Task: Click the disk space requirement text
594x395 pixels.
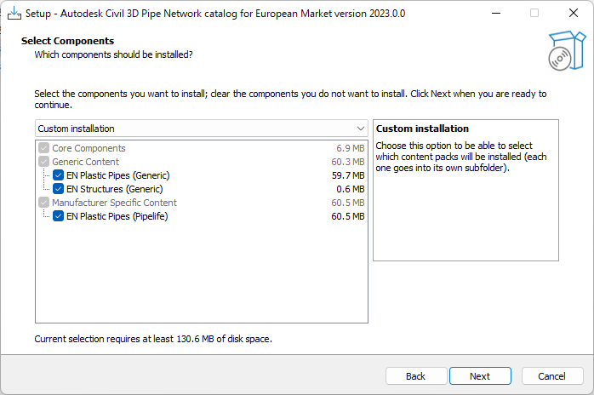Action: [153, 339]
